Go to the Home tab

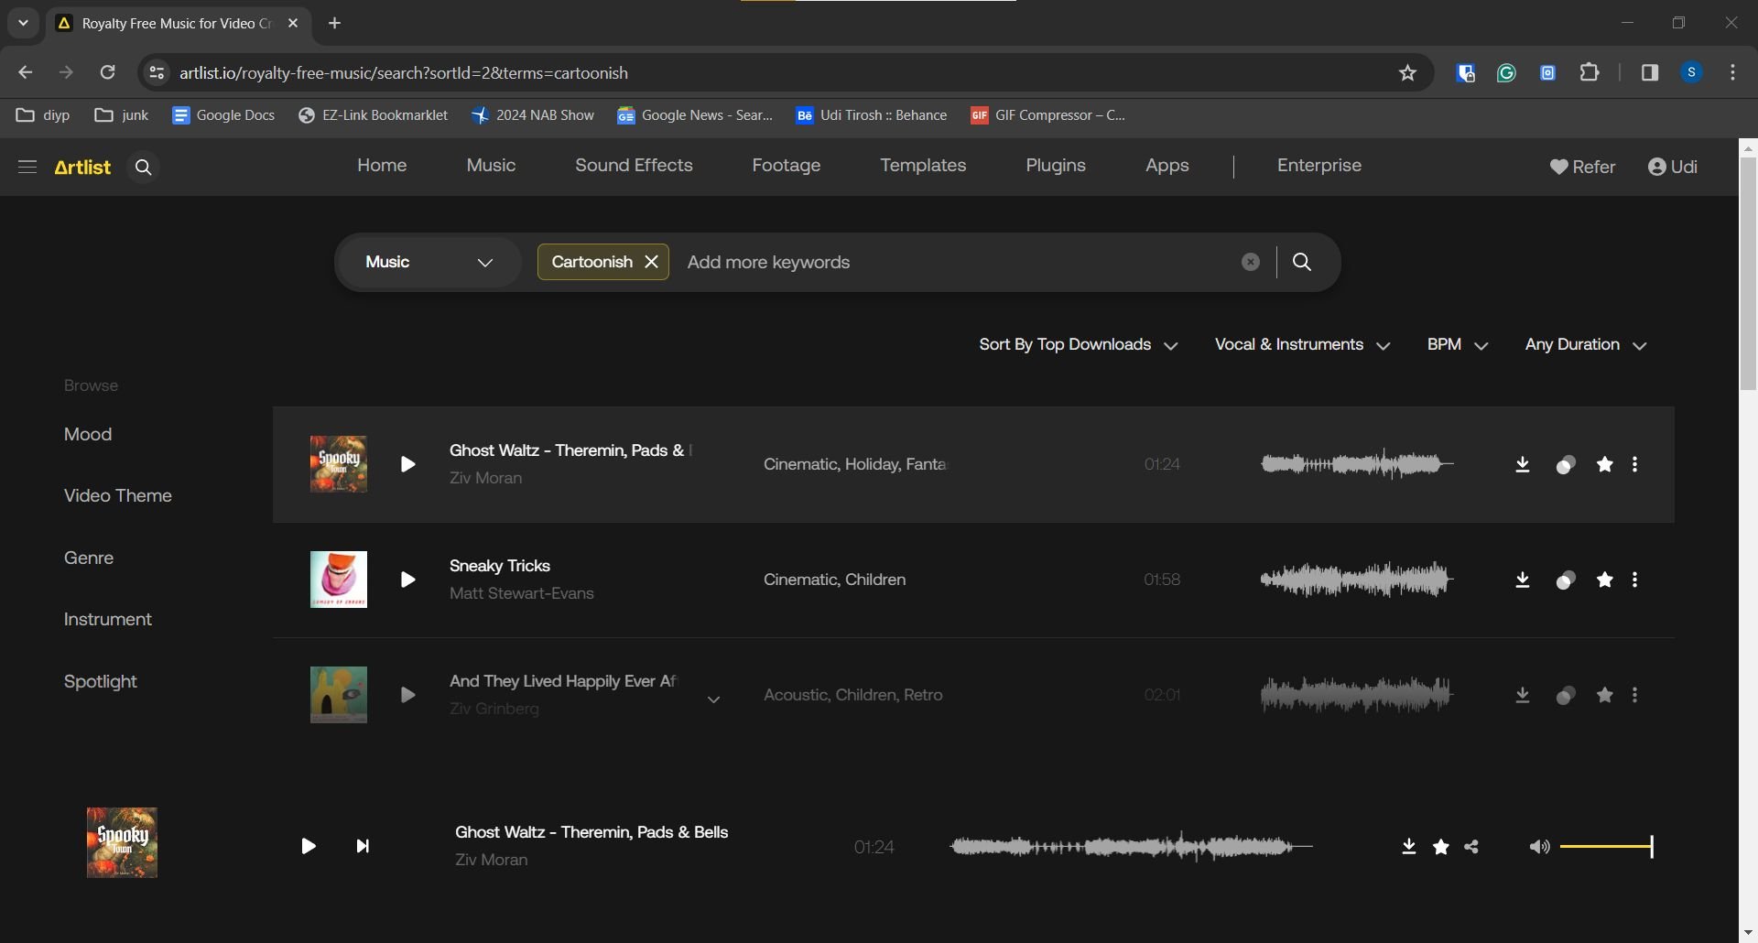click(382, 166)
